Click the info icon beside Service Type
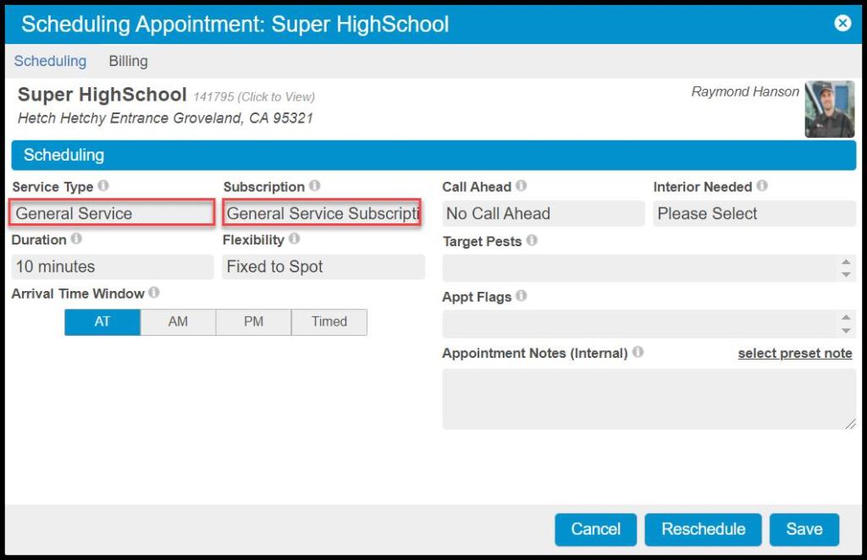The height and width of the screenshot is (560, 867). (x=103, y=185)
